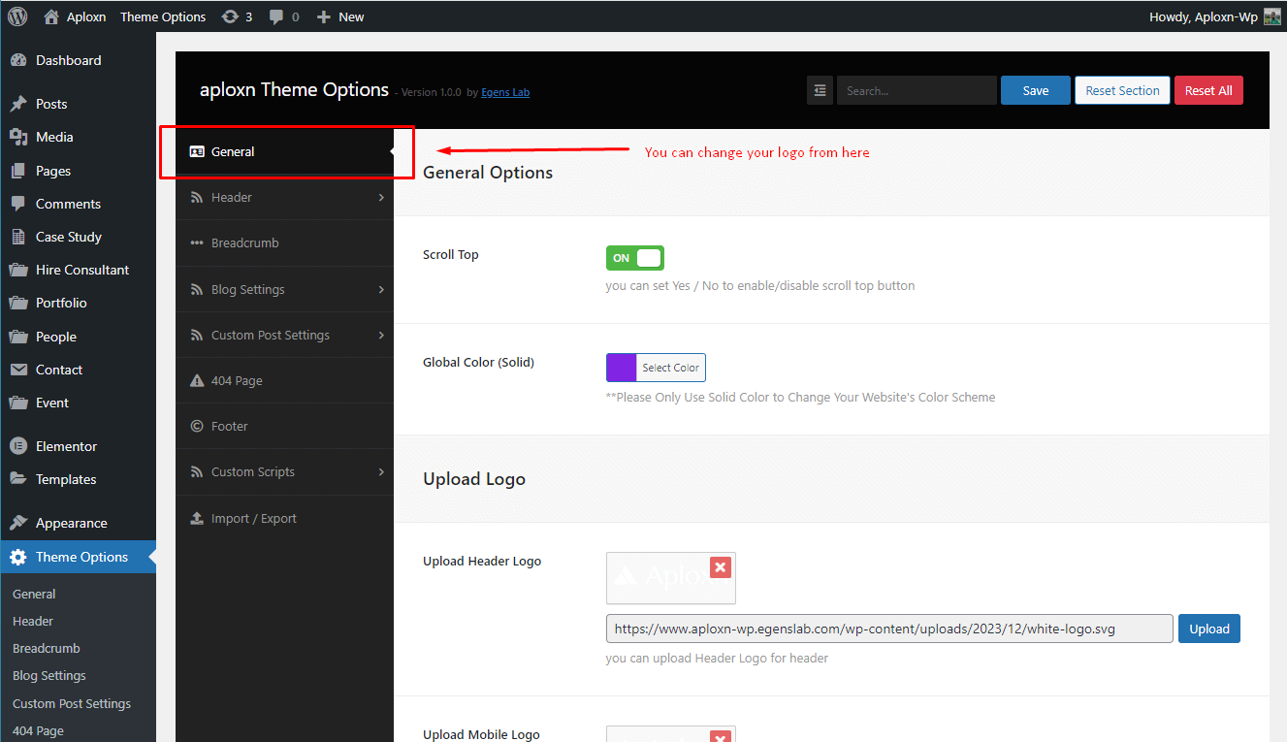Screen dimensions: 1287x742
Task: Expand the Custom Scripts section
Action: point(284,471)
